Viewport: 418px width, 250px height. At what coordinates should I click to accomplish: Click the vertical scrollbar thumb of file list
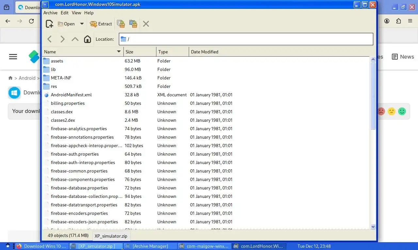pos(373,96)
